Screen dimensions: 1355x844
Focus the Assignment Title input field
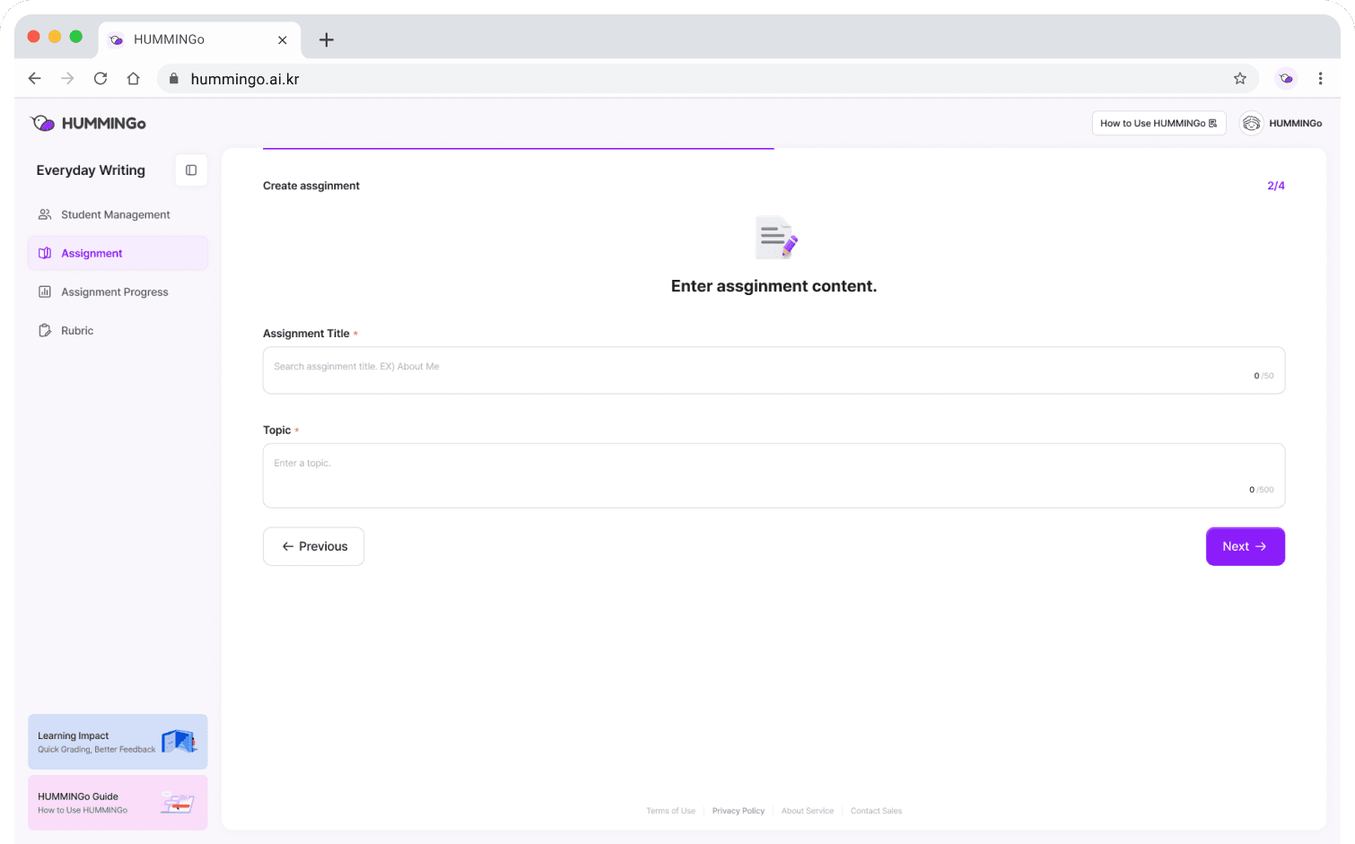point(772,370)
